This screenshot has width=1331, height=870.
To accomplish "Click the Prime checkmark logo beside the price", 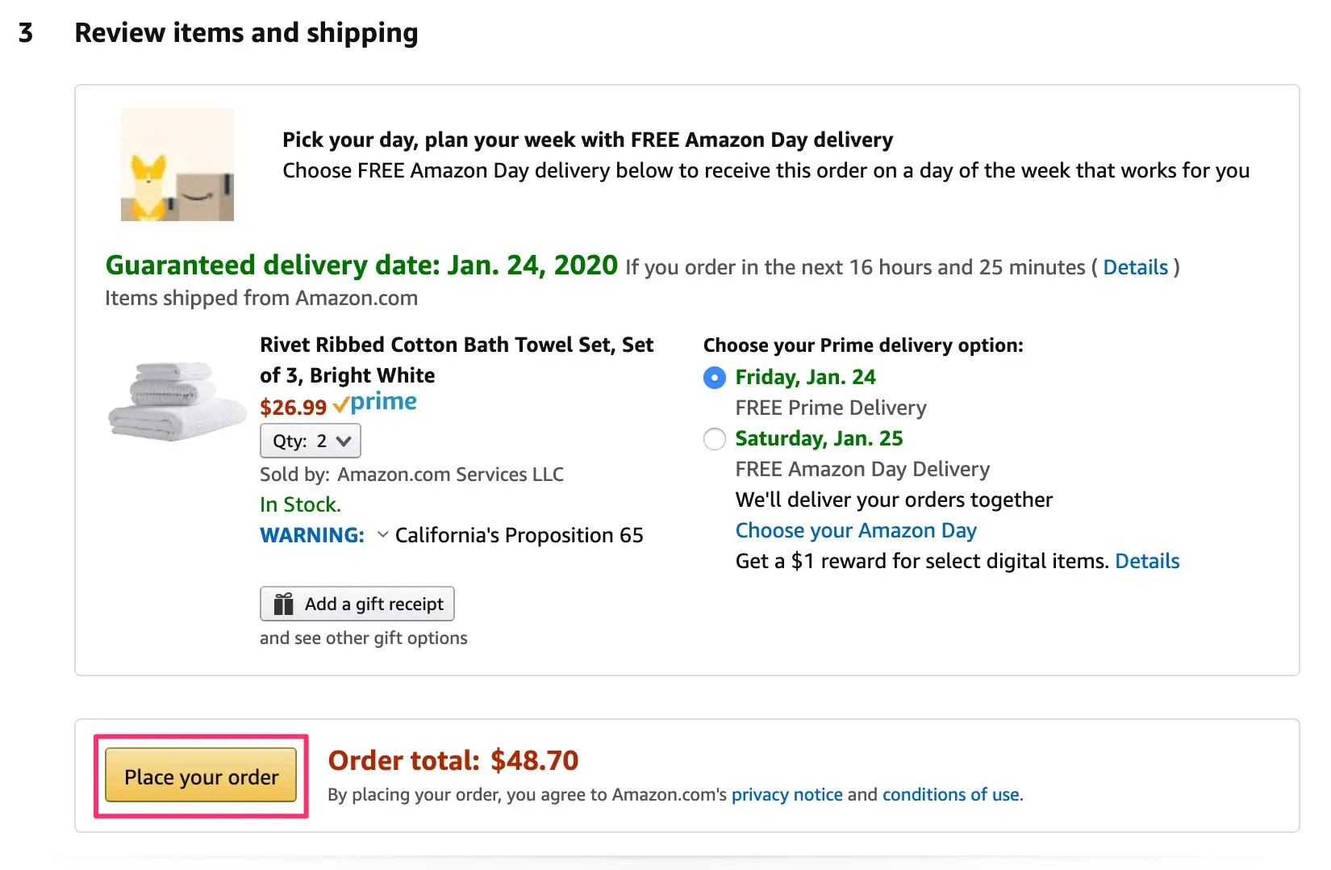I will pyautogui.click(x=375, y=403).
